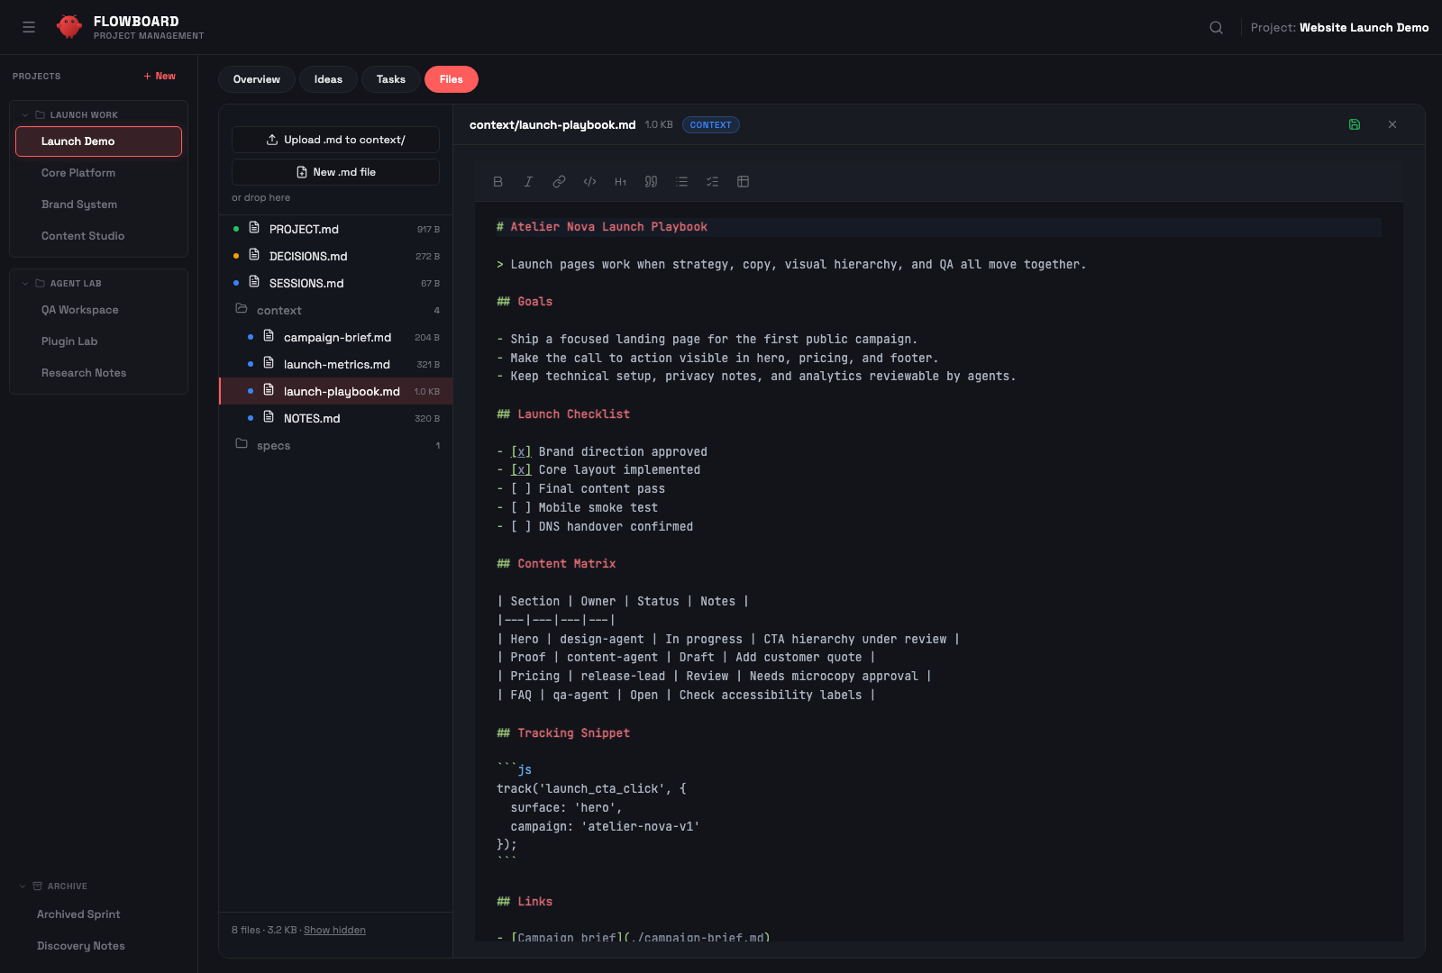Click the file icon beside DECISIONS.md
The width and height of the screenshot is (1442, 973).
click(254, 255)
